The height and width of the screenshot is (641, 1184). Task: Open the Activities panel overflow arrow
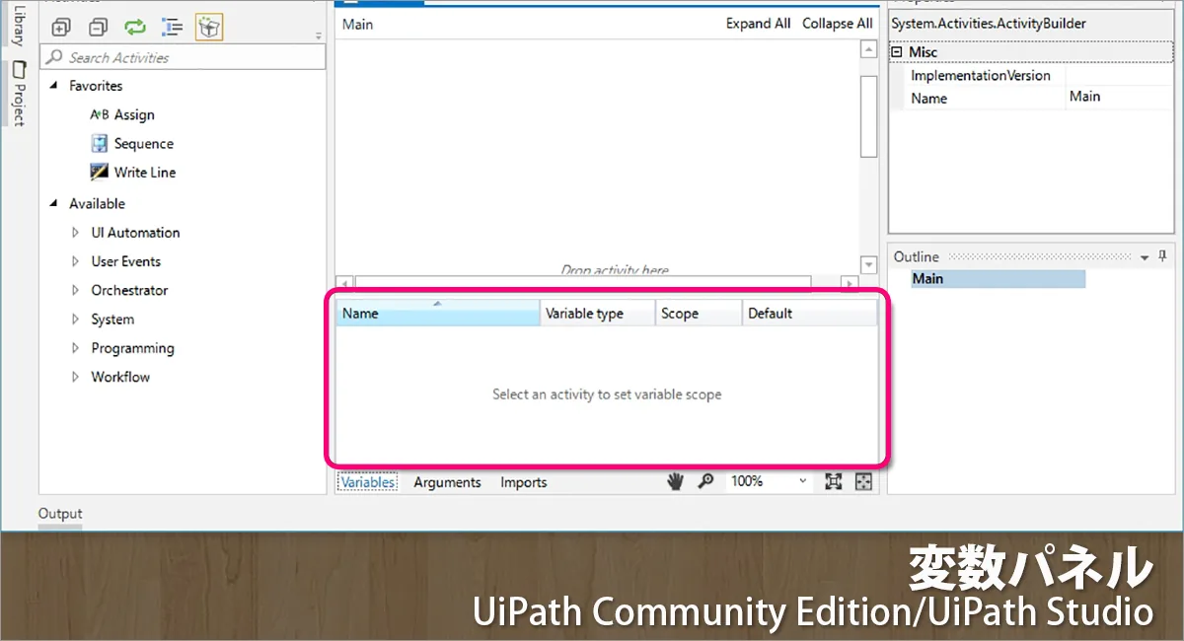tap(318, 36)
